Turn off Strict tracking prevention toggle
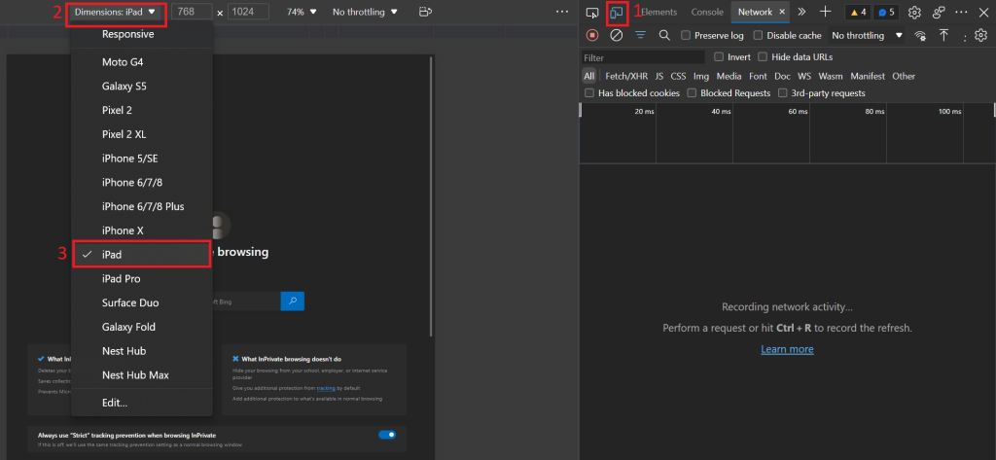The image size is (996, 460). coord(387,435)
